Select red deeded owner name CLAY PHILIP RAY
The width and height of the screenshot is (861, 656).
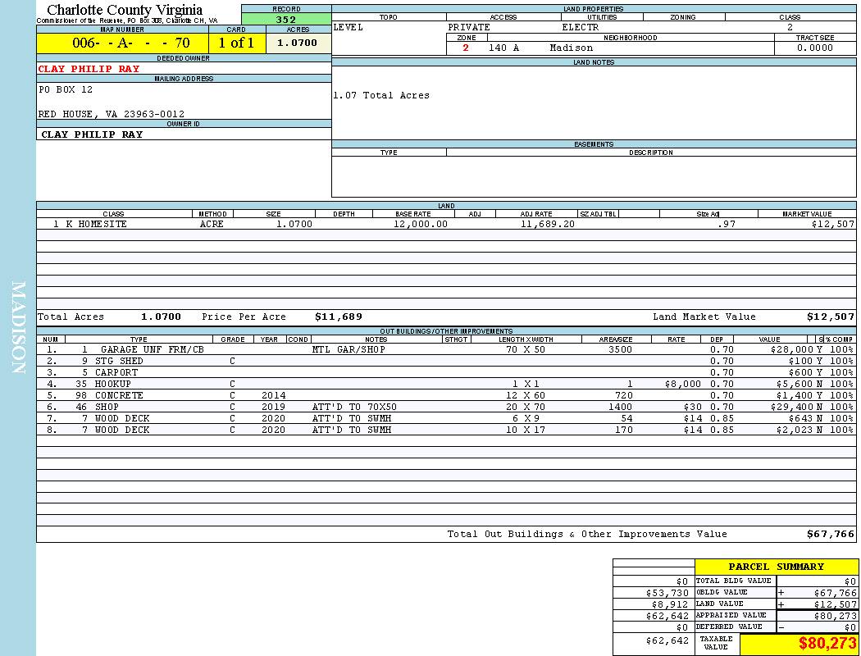click(89, 69)
